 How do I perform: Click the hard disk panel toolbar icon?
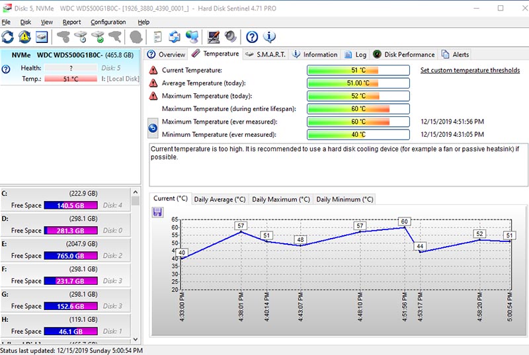[x=42, y=37]
